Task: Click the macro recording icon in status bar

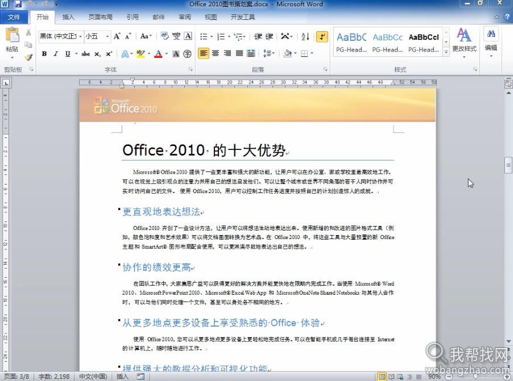Action: pyautogui.click(x=140, y=376)
